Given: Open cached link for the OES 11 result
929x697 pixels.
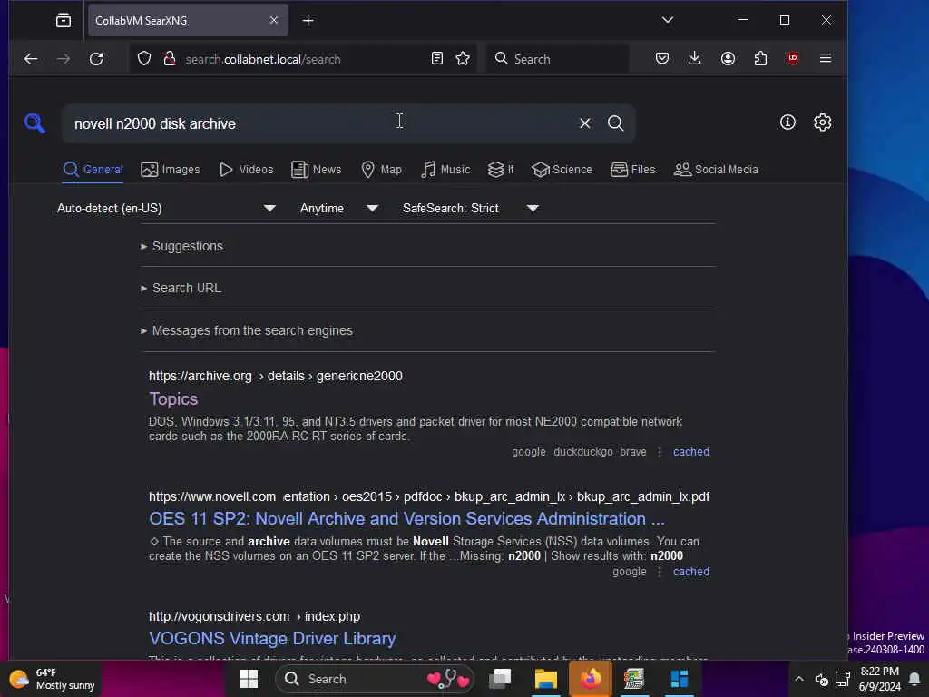Looking at the screenshot, I should click(690, 572).
